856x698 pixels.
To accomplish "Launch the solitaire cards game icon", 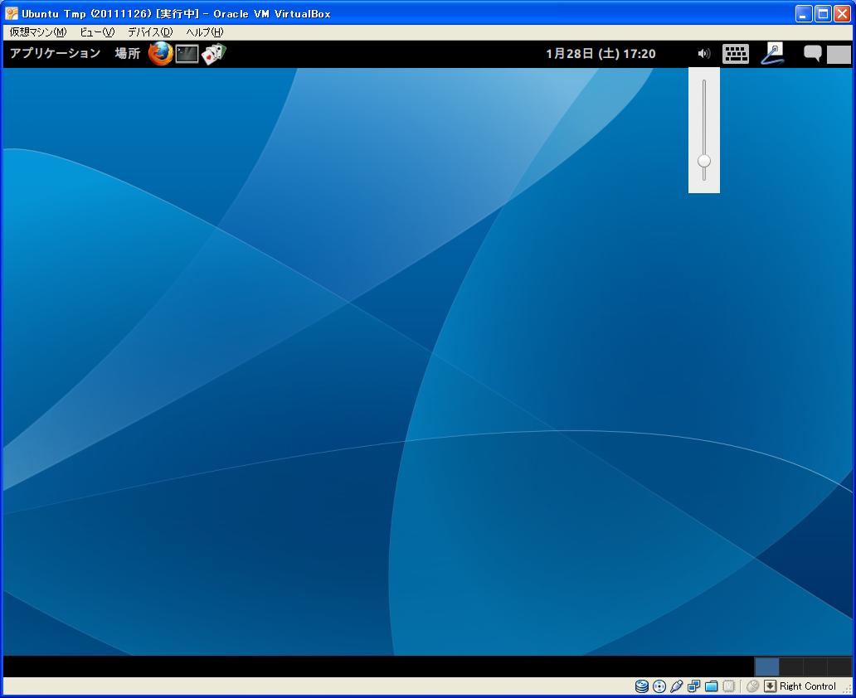I will (213, 54).
